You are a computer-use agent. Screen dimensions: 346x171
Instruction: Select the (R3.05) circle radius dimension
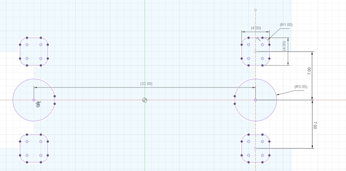(301, 87)
